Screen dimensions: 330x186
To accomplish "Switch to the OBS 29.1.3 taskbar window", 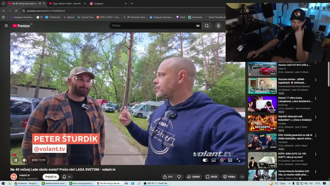I will coord(156,183).
